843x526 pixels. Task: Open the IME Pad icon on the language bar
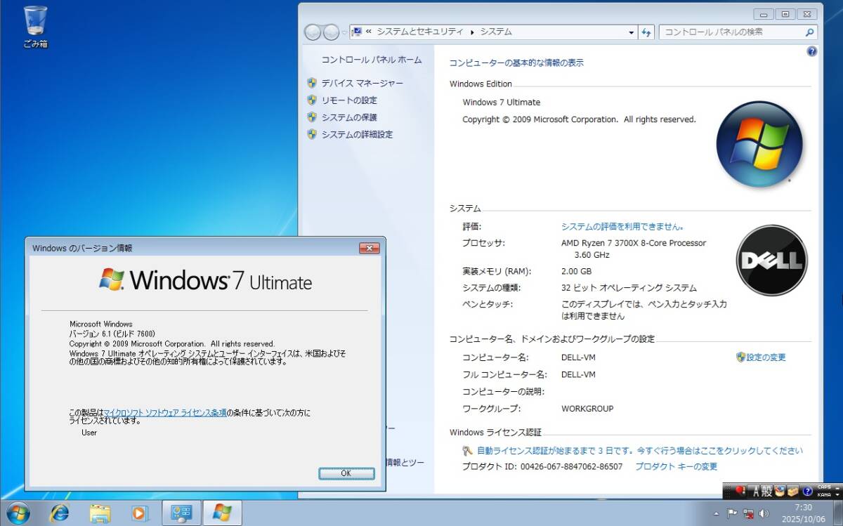pyautogui.click(x=780, y=491)
